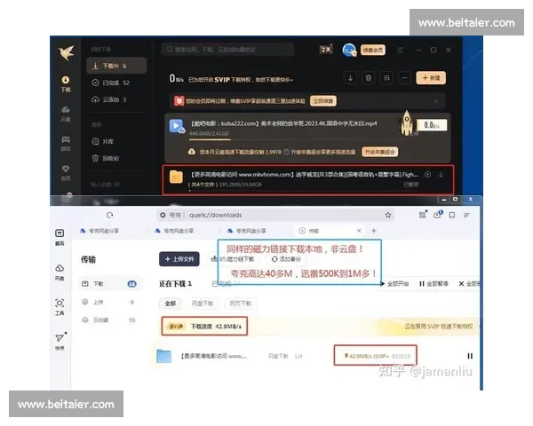The height and width of the screenshot is (426, 533).
Task: Click the Quark reload page icon
Action: (x=110, y=215)
